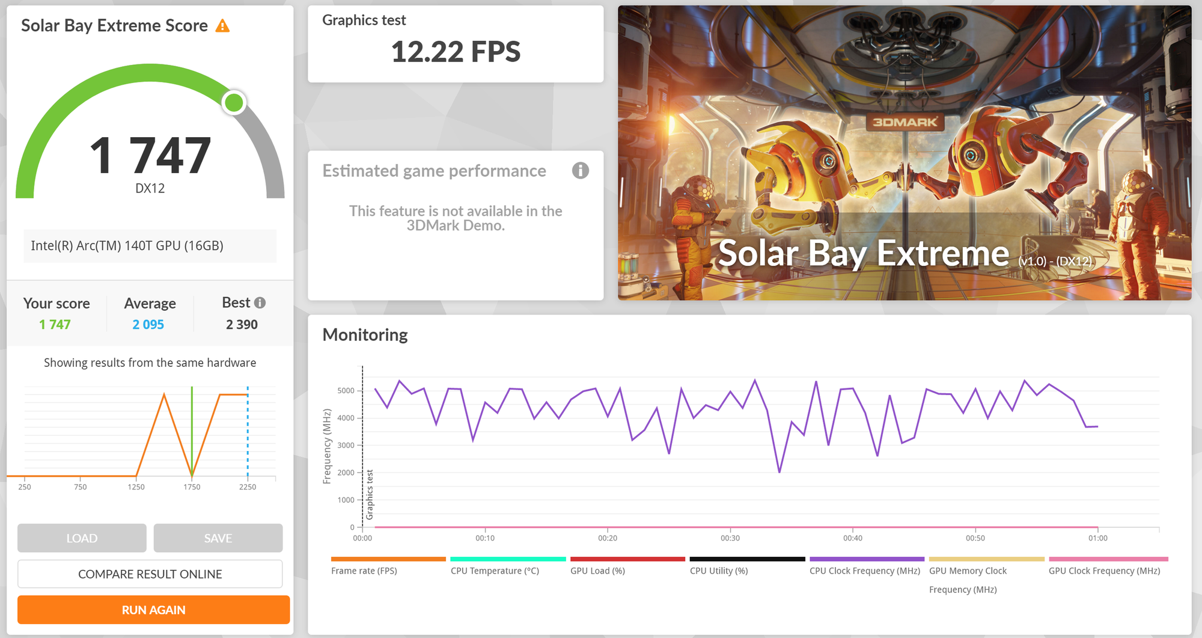This screenshot has width=1202, height=638.
Task: Click the 00:30 label on time axis
Action: click(730, 538)
